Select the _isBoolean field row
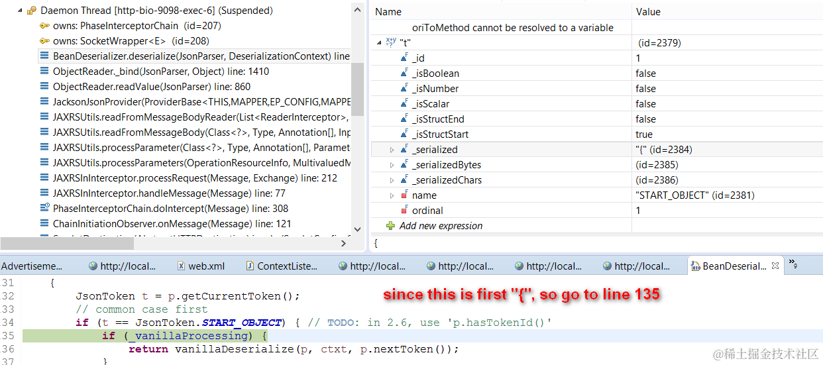 (596, 74)
